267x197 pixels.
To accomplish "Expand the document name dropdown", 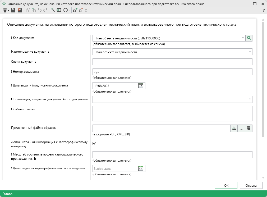I will click(x=250, y=52).
